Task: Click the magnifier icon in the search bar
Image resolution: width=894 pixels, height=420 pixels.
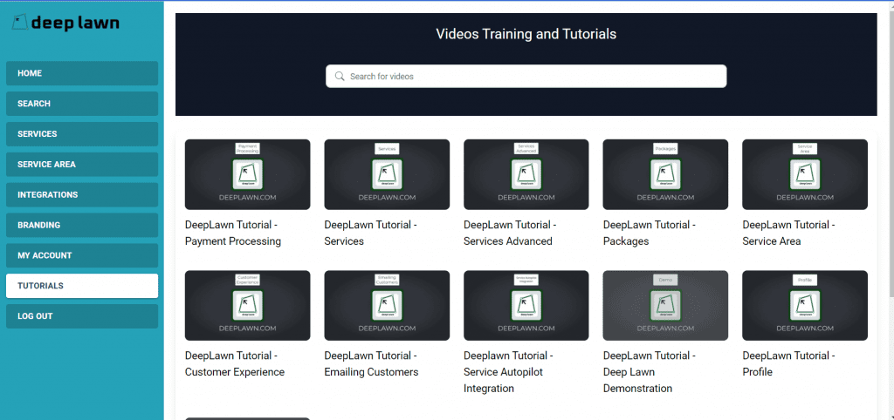Action: (x=340, y=77)
